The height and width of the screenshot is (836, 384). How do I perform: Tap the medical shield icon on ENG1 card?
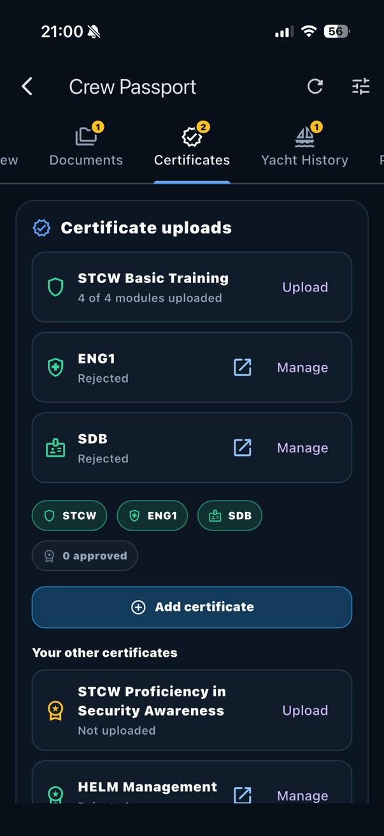click(x=55, y=367)
